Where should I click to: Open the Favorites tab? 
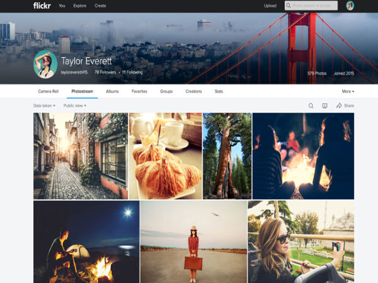(x=139, y=91)
